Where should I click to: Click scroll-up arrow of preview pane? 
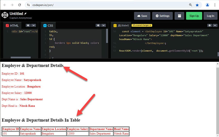[217, 64]
